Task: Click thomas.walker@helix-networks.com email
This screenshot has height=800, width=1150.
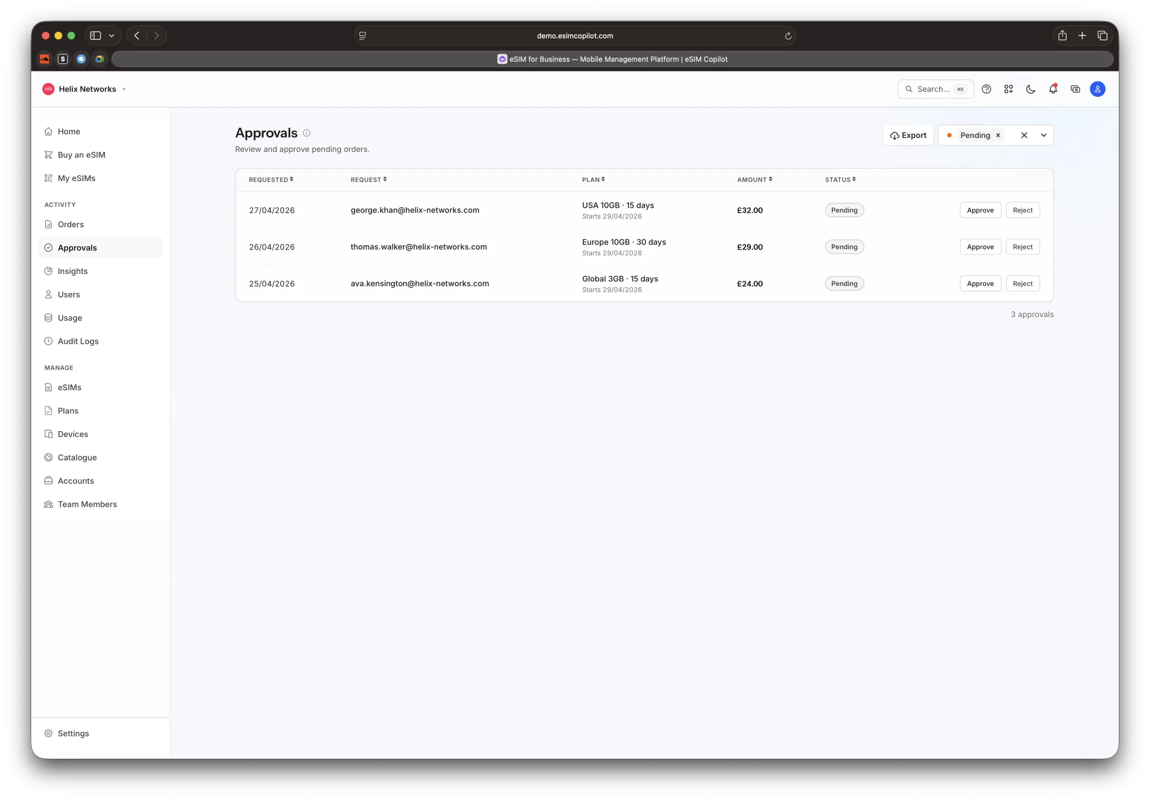Action: click(x=419, y=247)
